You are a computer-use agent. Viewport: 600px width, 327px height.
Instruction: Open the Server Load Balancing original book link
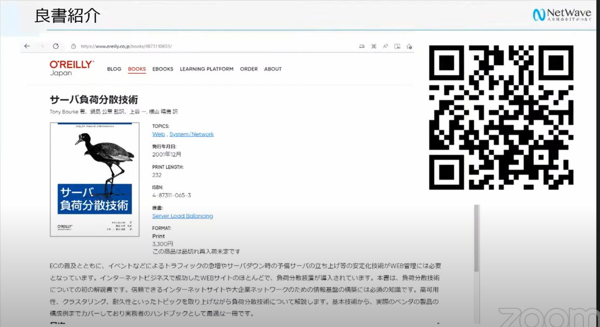pos(183,216)
